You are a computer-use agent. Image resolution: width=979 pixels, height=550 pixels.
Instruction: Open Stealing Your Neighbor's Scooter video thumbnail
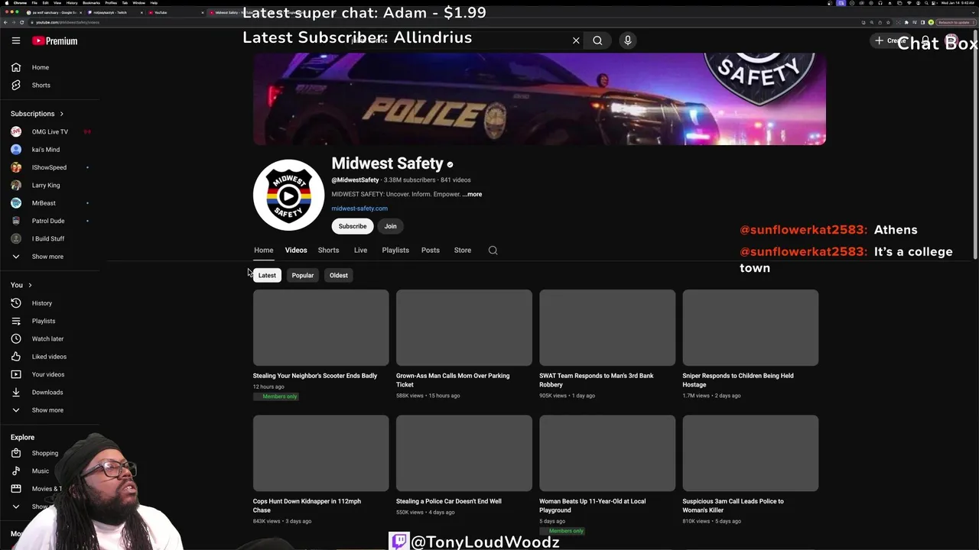(321, 328)
